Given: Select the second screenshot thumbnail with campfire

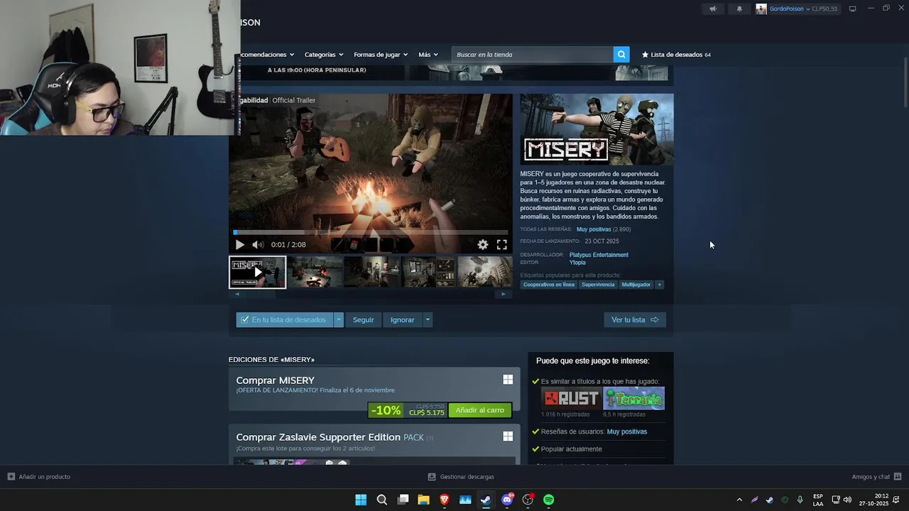Looking at the screenshot, I should pyautogui.click(x=315, y=272).
